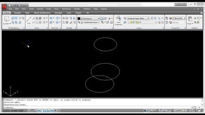Image resolution: width=205 pixels, height=115 pixels.
Task: Select the Move tool in Modify panel
Action: coord(64,18)
